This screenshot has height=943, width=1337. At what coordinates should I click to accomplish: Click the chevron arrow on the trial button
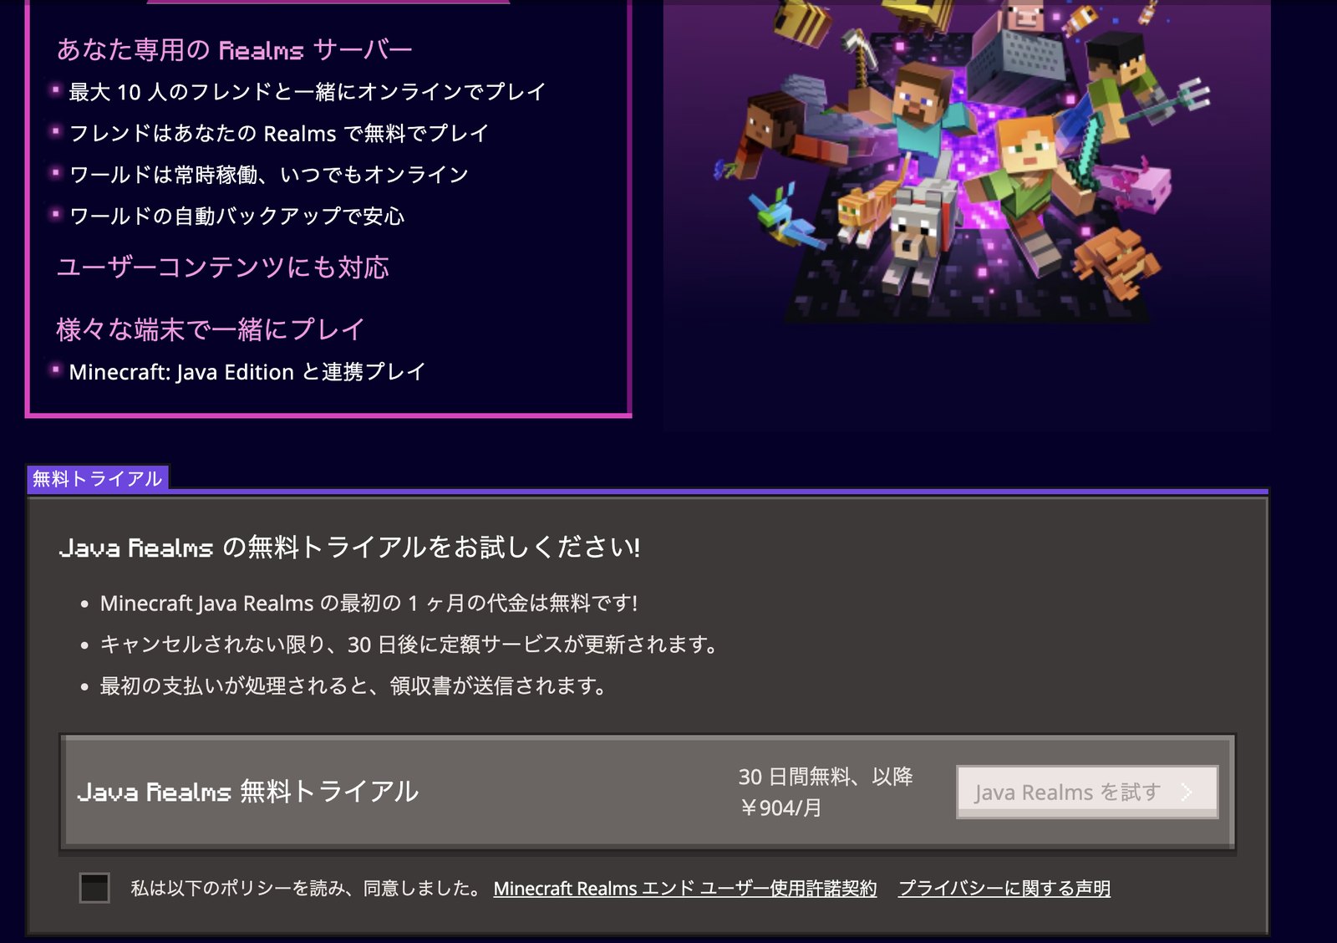(1187, 792)
